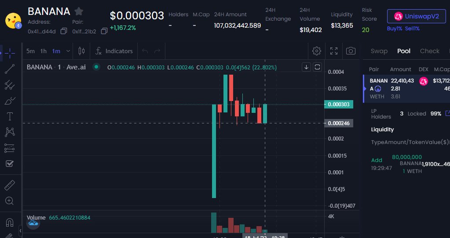Screen dimensions: 450x238
Task: Open the checkmark icons tool
Action: pos(10,163)
